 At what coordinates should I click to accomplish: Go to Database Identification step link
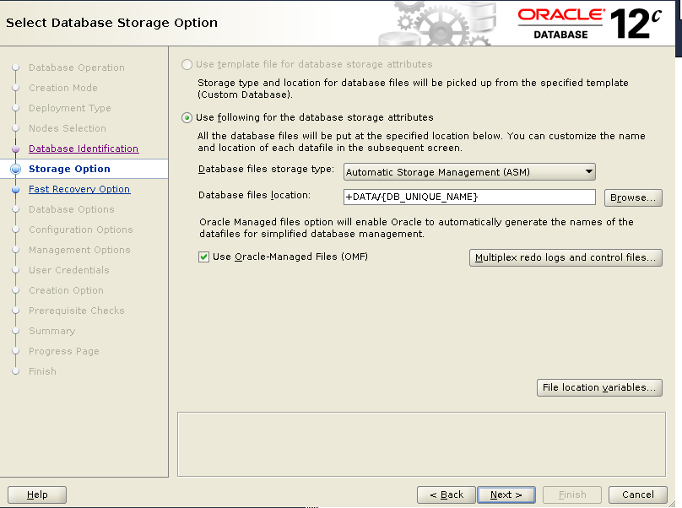tap(83, 149)
